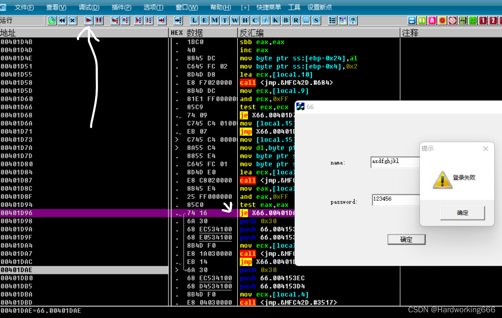Open Executable modules with E button
This screenshot has height=318, width=502.
(x=204, y=20)
